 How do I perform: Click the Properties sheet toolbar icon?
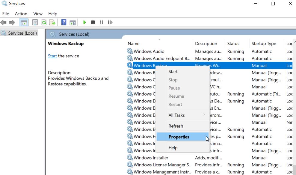point(35,23)
